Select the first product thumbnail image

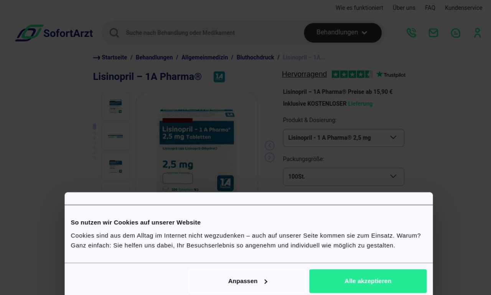click(116, 106)
